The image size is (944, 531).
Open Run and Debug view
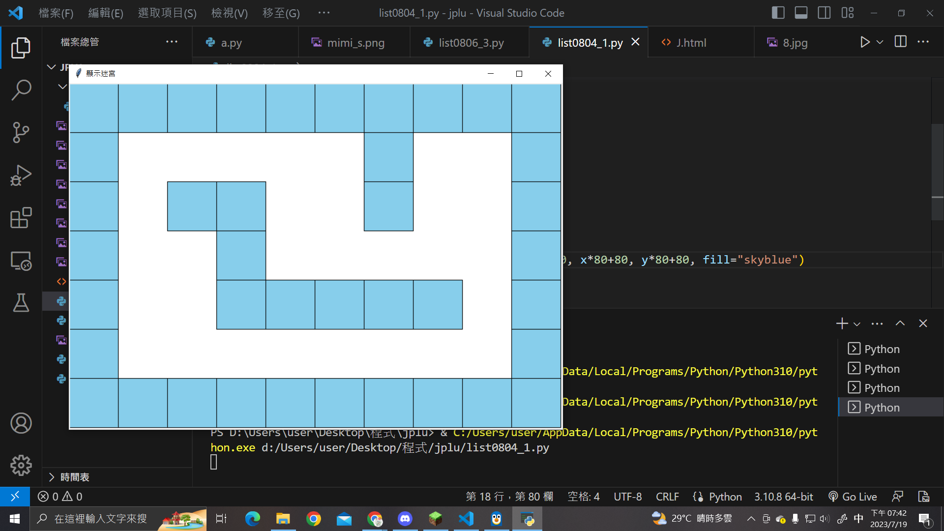point(21,175)
